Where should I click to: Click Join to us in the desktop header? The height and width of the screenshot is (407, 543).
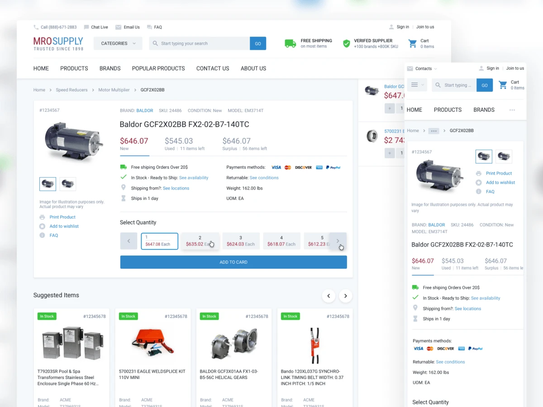[x=425, y=27]
